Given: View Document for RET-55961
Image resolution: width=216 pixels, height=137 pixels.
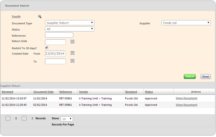Looking at the screenshot, I should [x=186, y=105].
